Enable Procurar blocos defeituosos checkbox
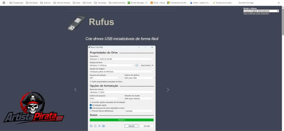 [91, 111]
